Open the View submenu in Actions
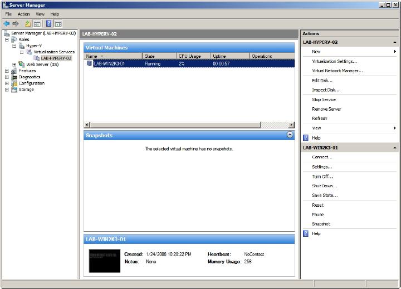 [395, 128]
